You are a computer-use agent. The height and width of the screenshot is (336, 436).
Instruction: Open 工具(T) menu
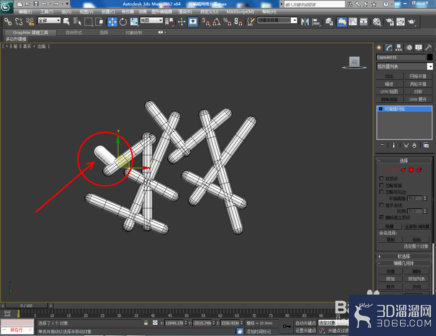pyautogui.click(x=47, y=12)
